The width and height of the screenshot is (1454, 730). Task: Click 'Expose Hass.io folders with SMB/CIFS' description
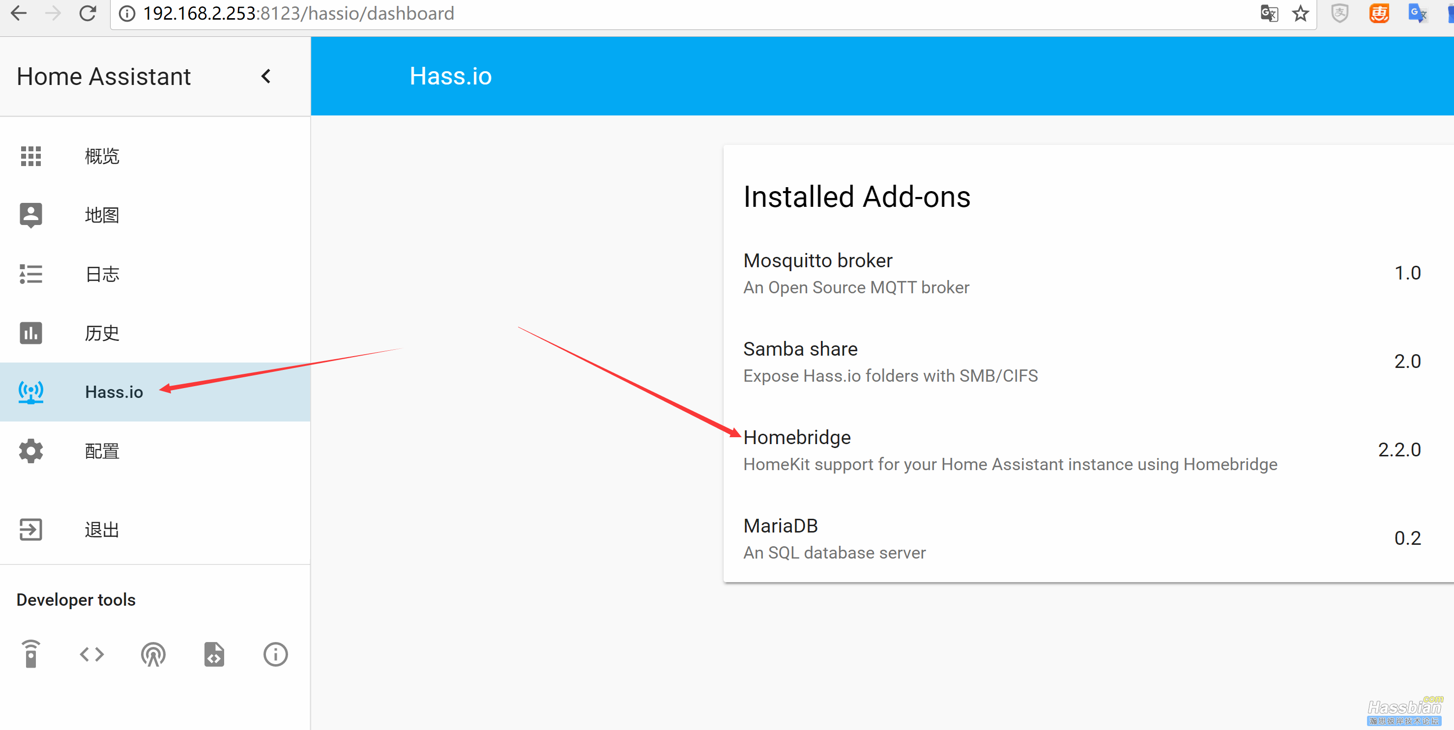pos(890,376)
